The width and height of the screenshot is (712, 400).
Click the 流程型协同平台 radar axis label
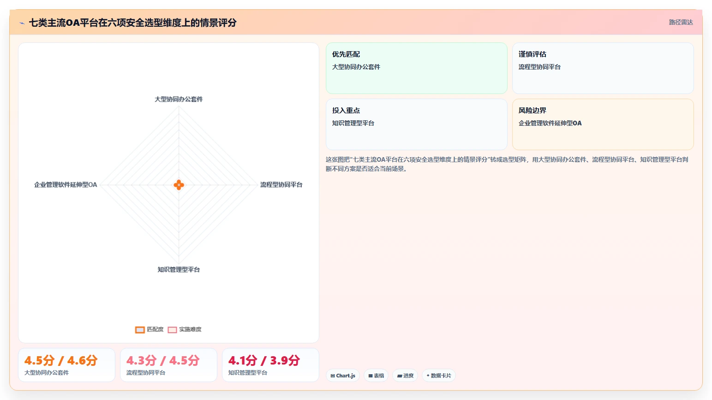click(x=281, y=185)
